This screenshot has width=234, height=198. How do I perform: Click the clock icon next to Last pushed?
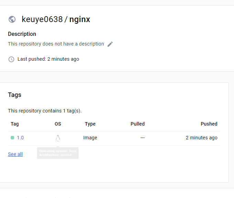pyautogui.click(x=11, y=59)
